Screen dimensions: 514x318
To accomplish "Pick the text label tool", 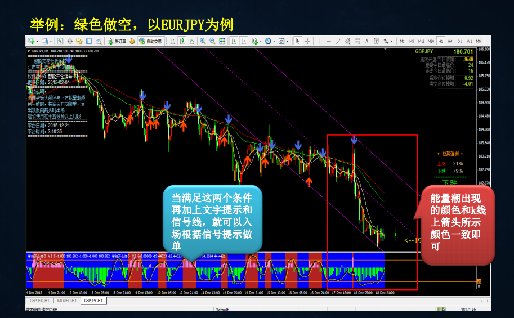I will tap(367, 41).
